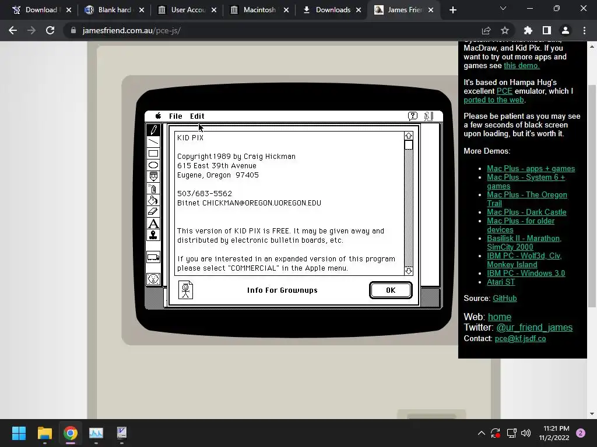Screen dimensions: 597x447
Task: Open the Windows Start menu
Action: [19, 433]
